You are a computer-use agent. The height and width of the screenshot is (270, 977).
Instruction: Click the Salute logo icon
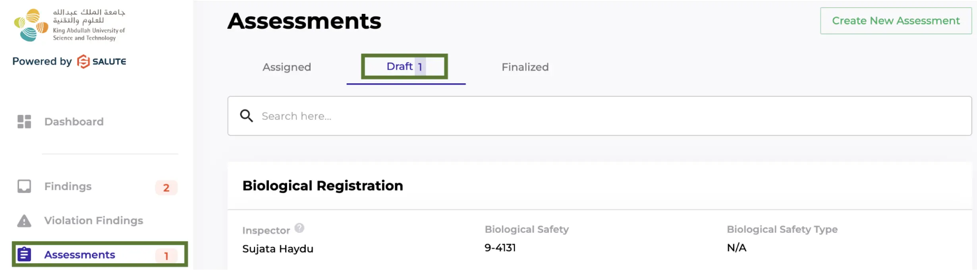[x=83, y=61]
